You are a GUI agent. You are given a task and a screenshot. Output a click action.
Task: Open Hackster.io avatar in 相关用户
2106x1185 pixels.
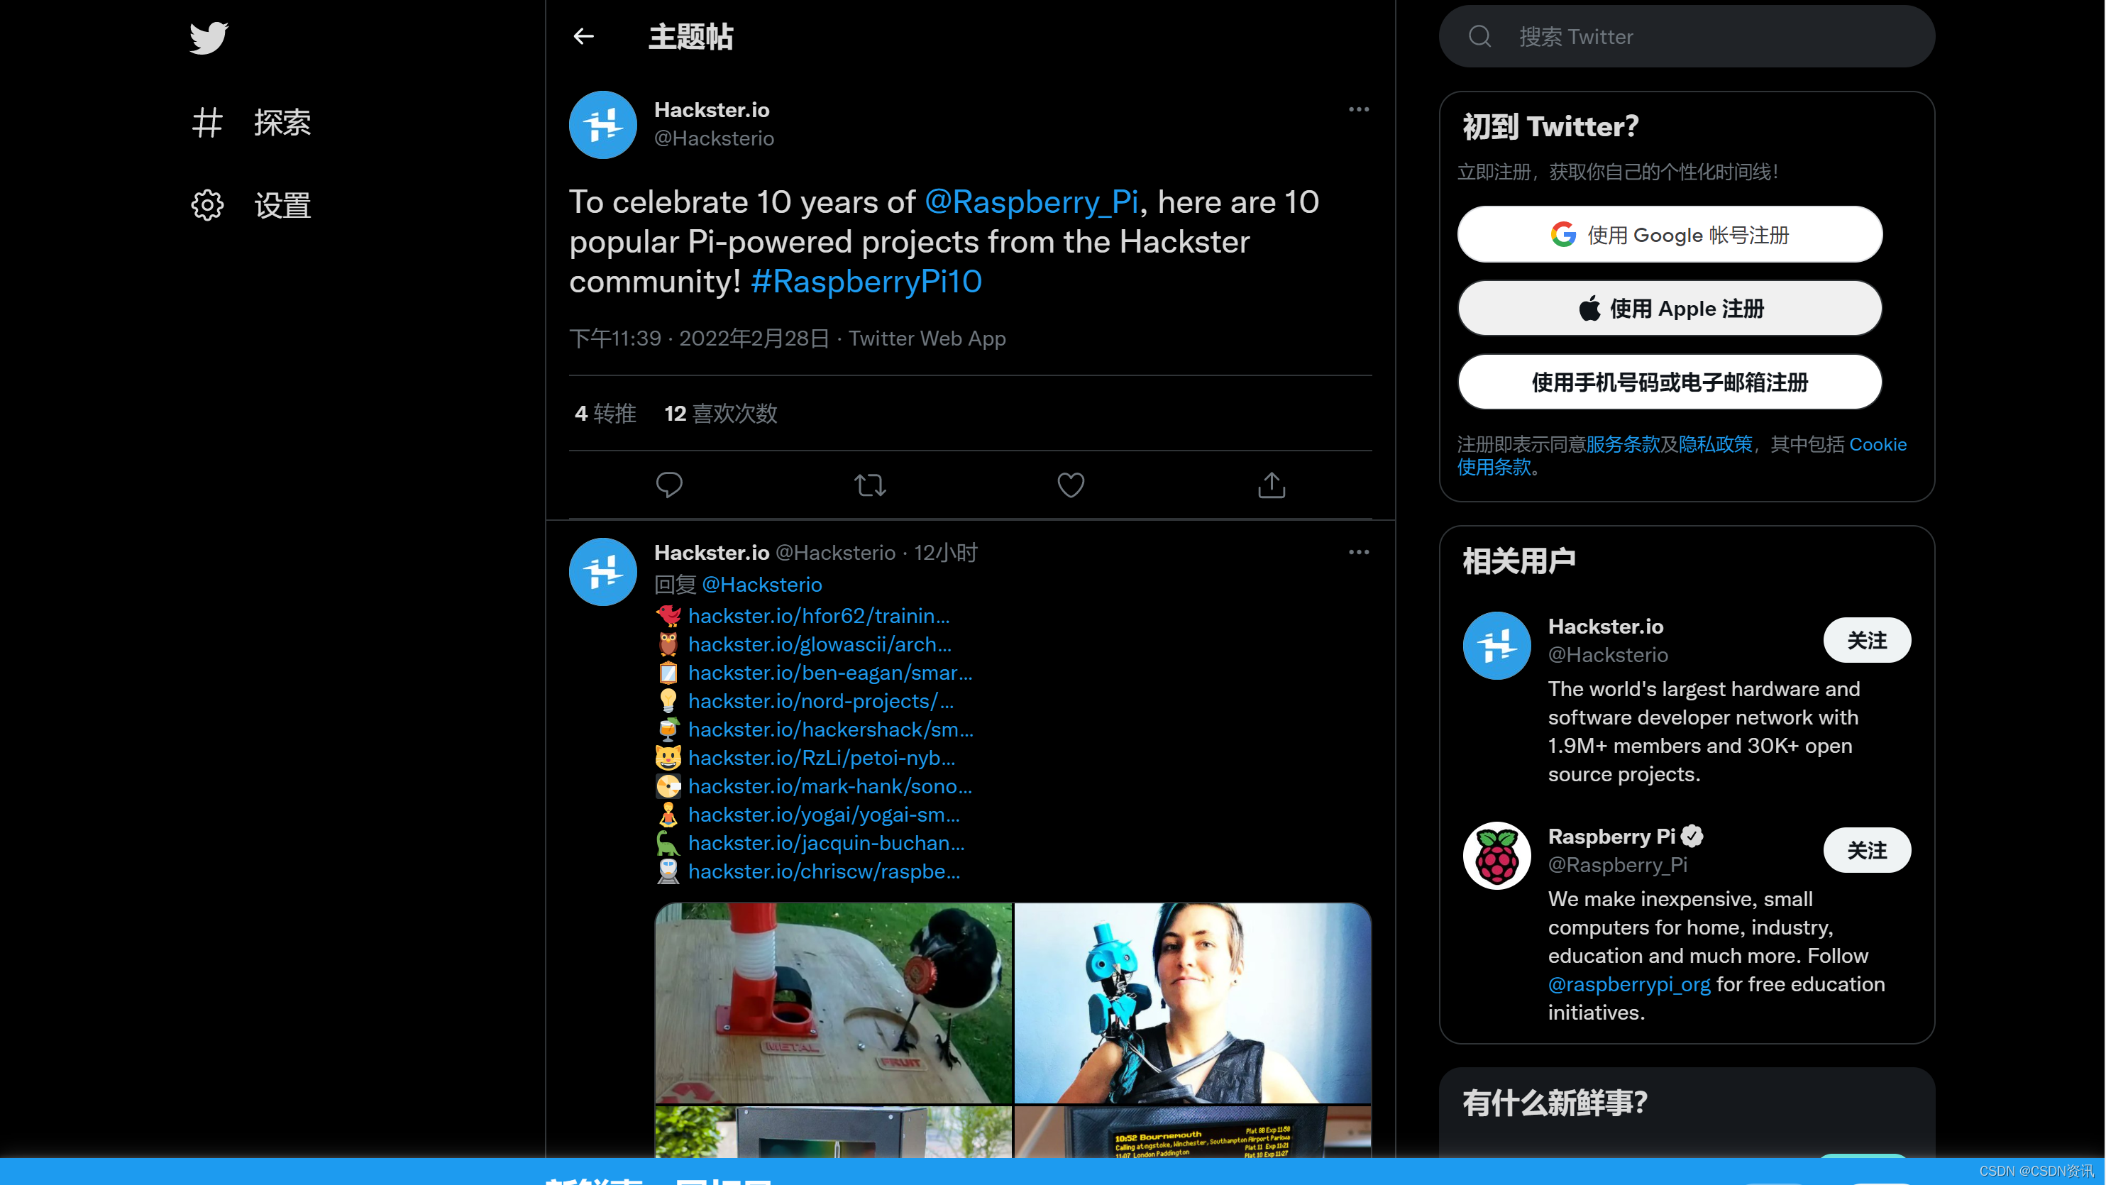1496,646
